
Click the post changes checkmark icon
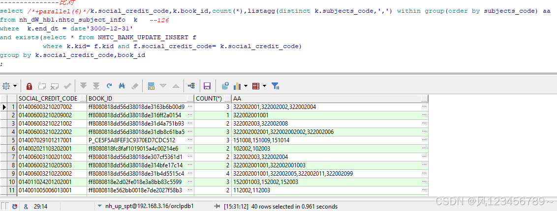point(67,86)
